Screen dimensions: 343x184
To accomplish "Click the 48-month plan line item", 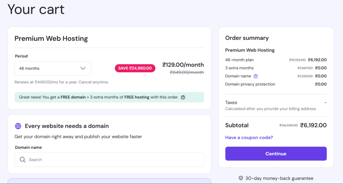I will pyautogui.click(x=239, y=60).
